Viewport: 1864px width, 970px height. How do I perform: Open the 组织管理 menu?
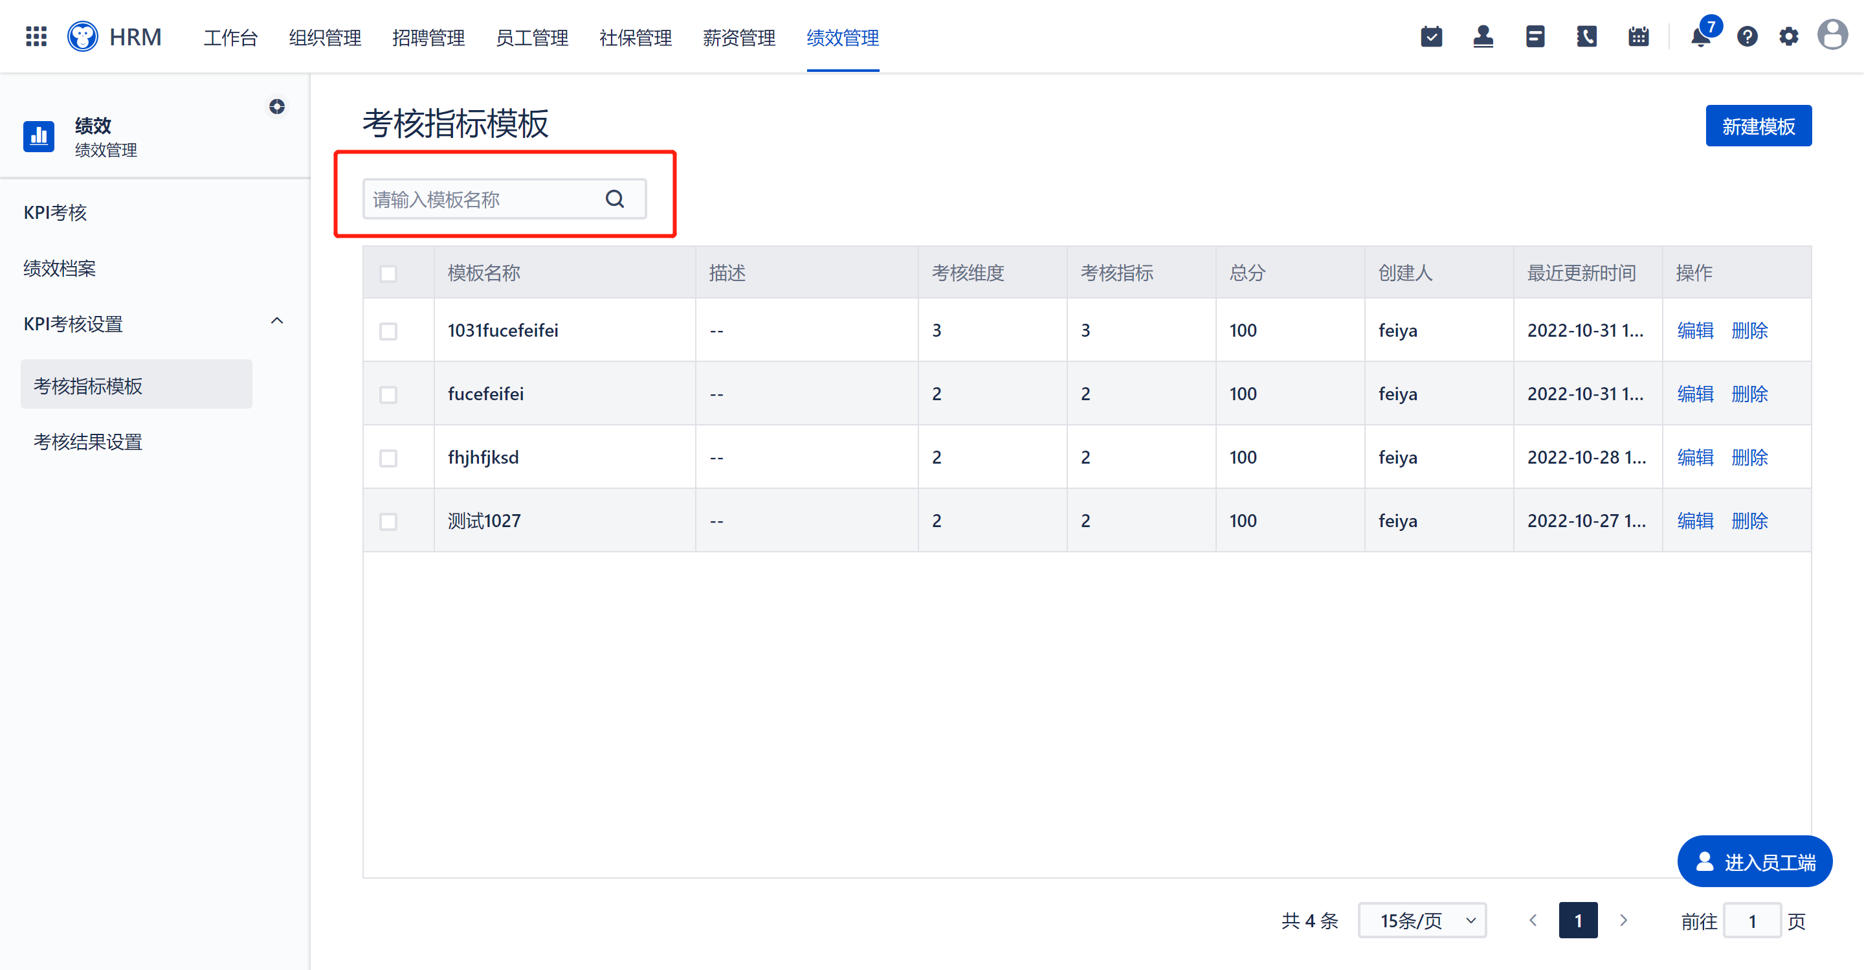coord(325,38)
